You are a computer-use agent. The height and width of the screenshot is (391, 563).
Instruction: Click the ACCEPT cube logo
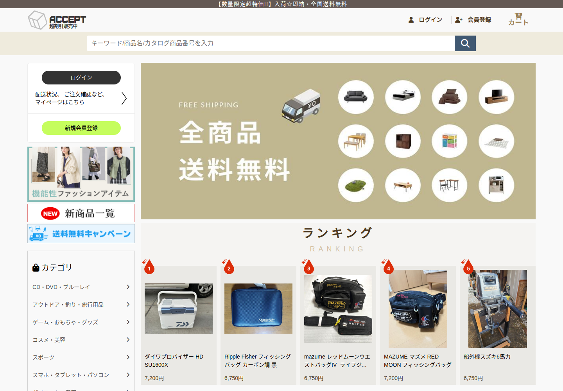(57, 20)
